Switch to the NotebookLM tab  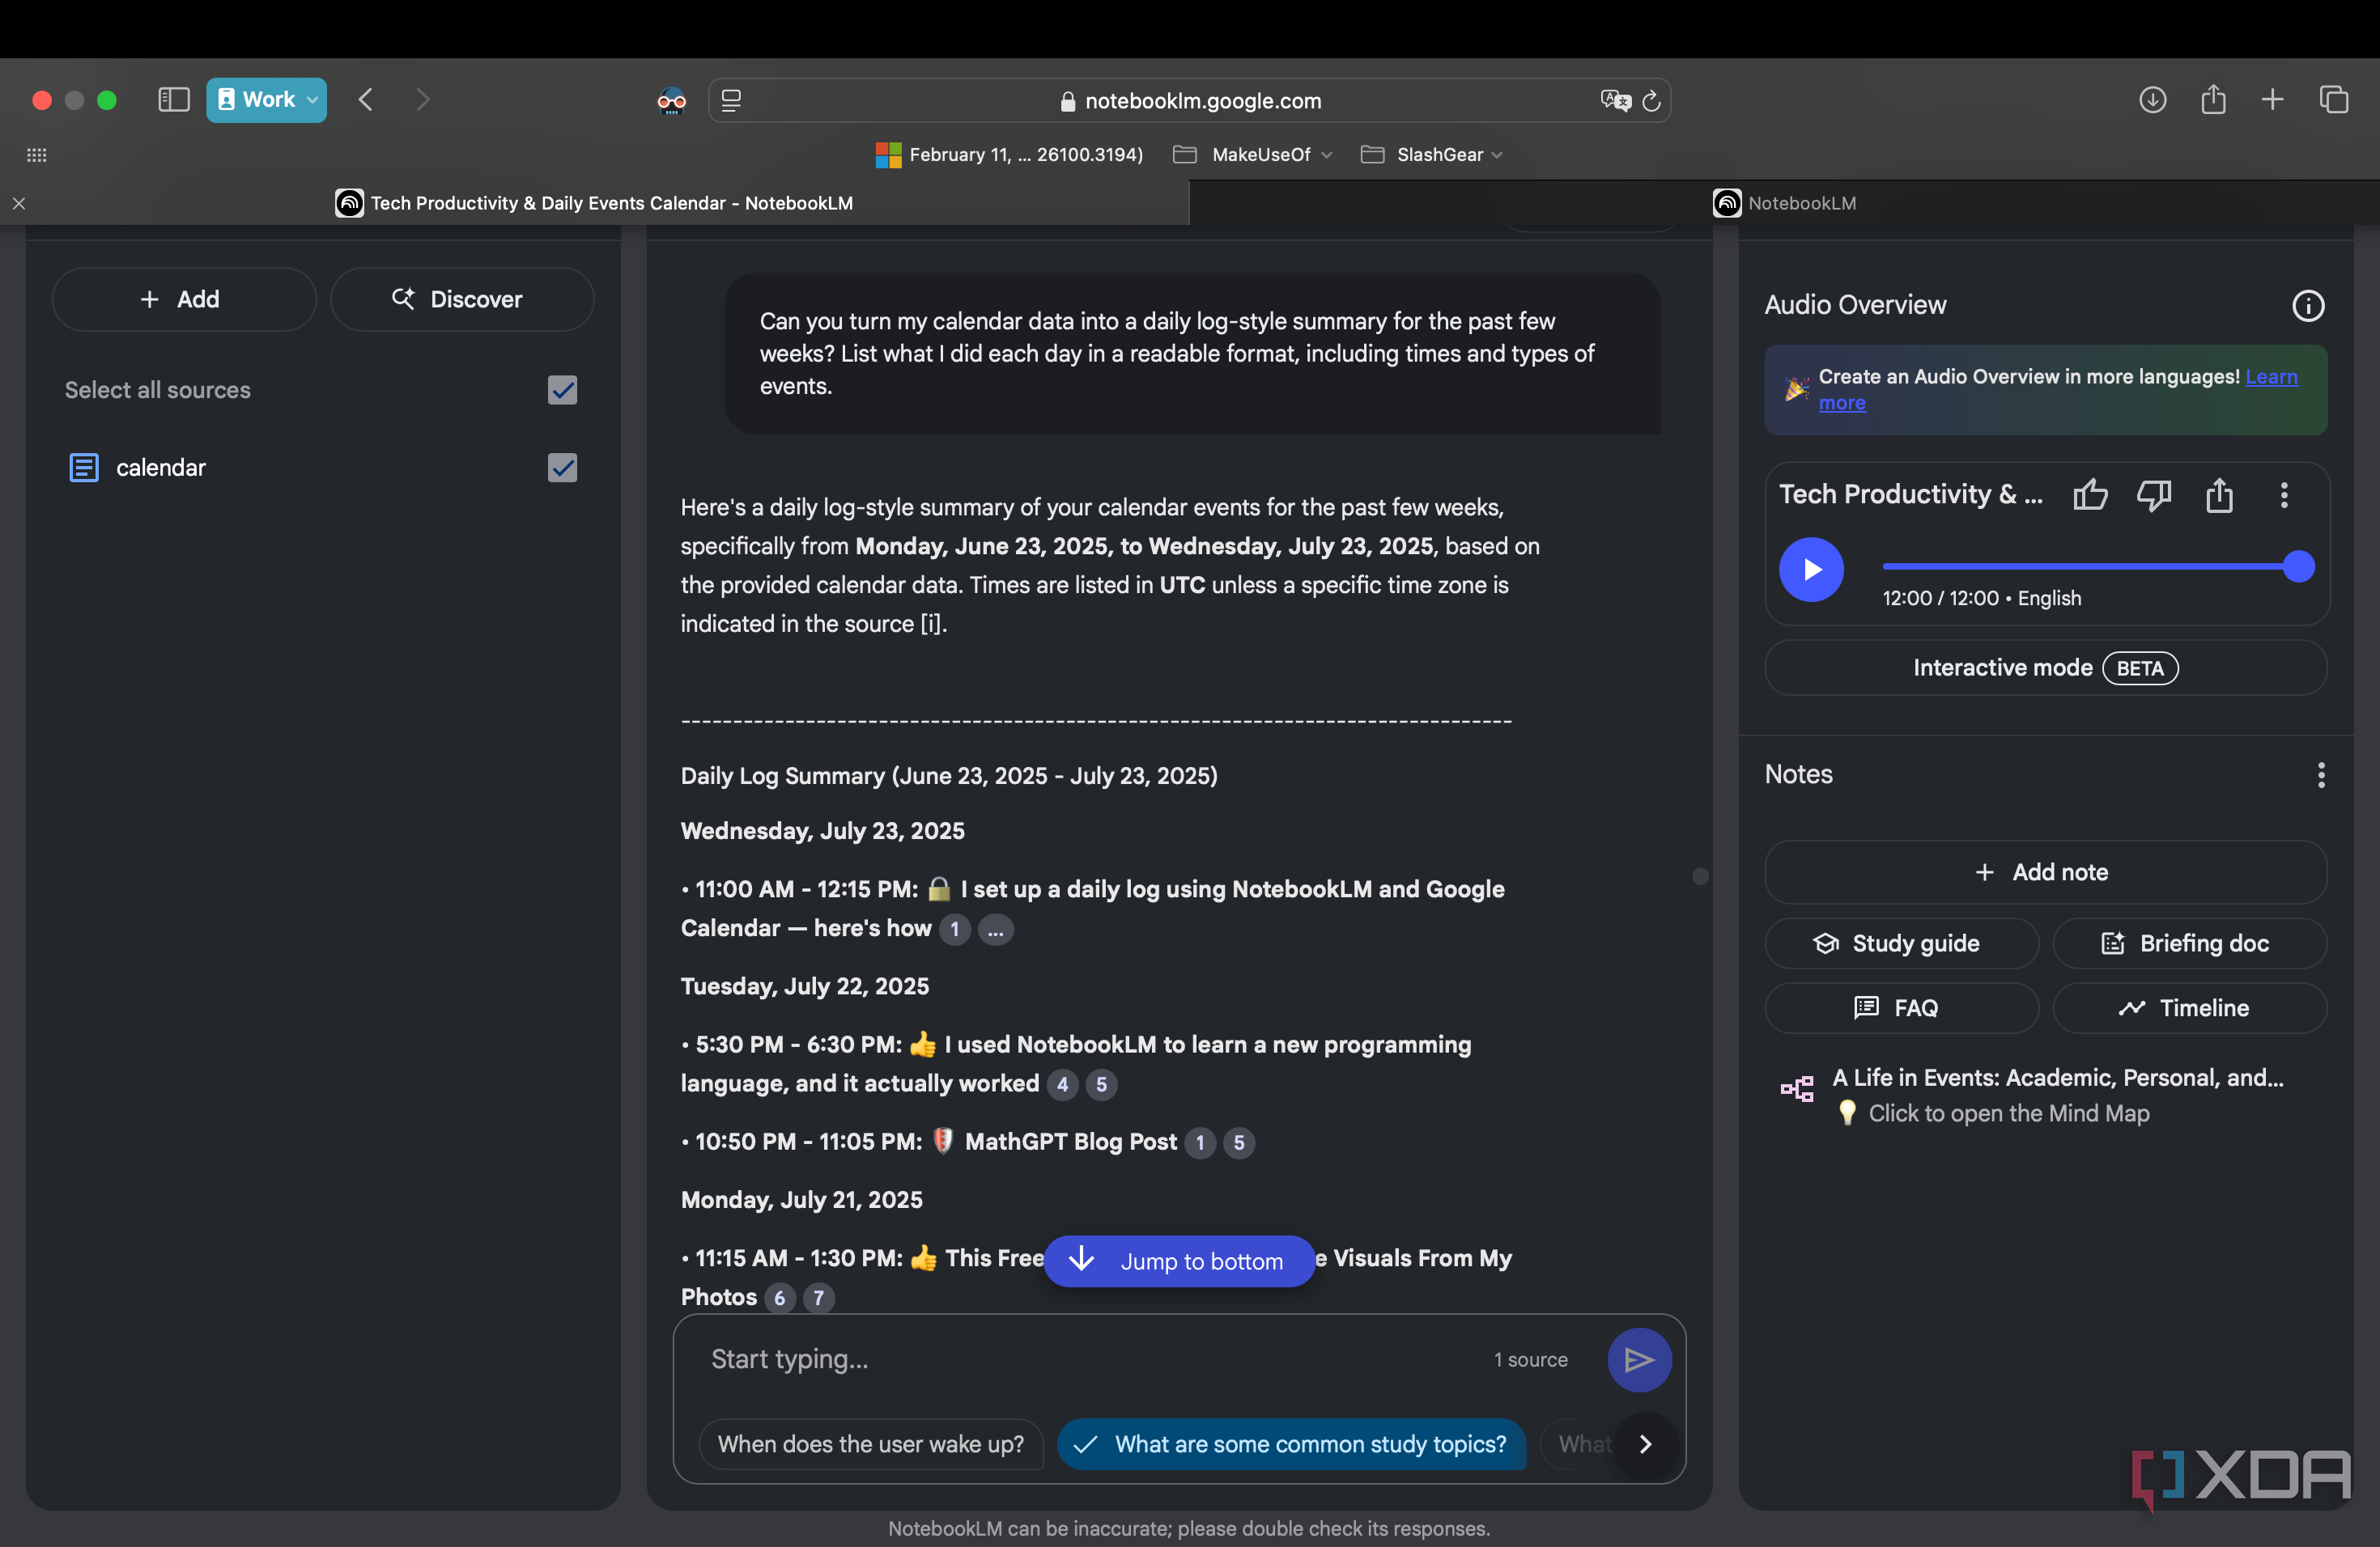1784,203
